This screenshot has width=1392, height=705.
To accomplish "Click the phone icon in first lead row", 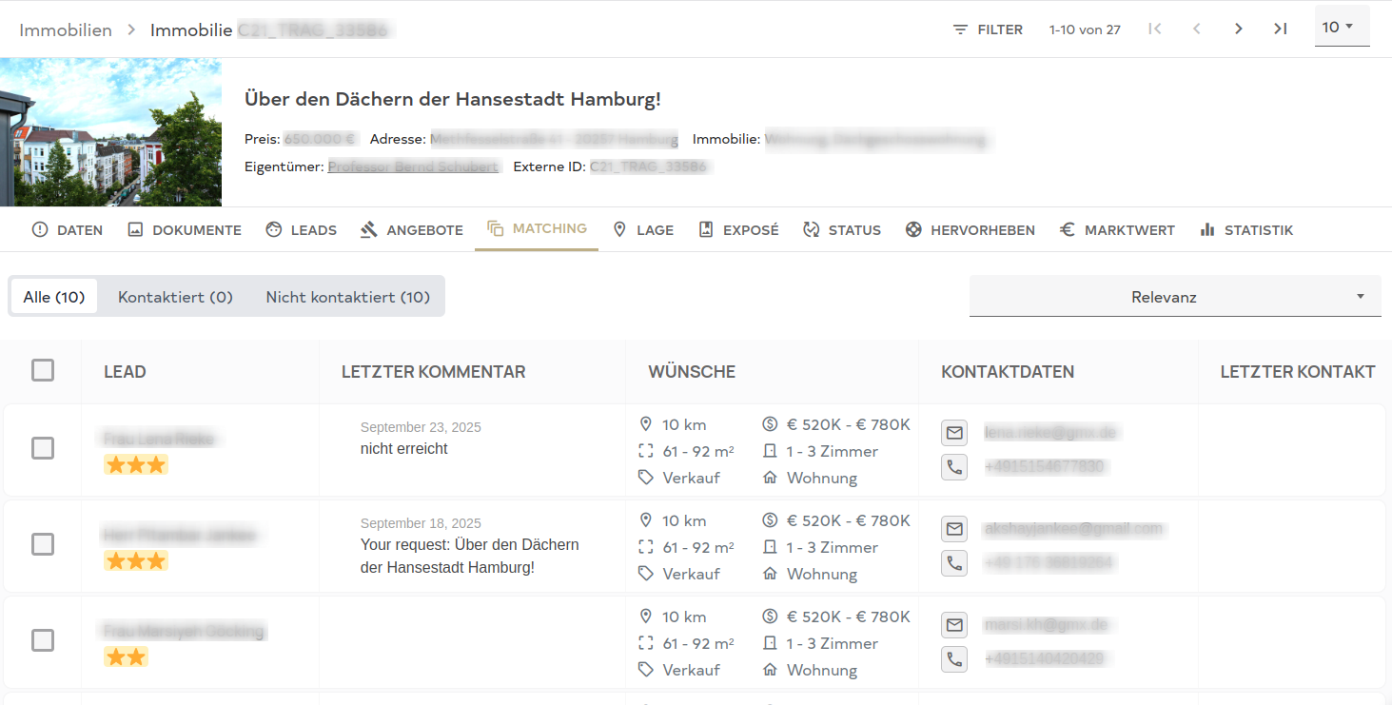I will click(x=954, y=467).
